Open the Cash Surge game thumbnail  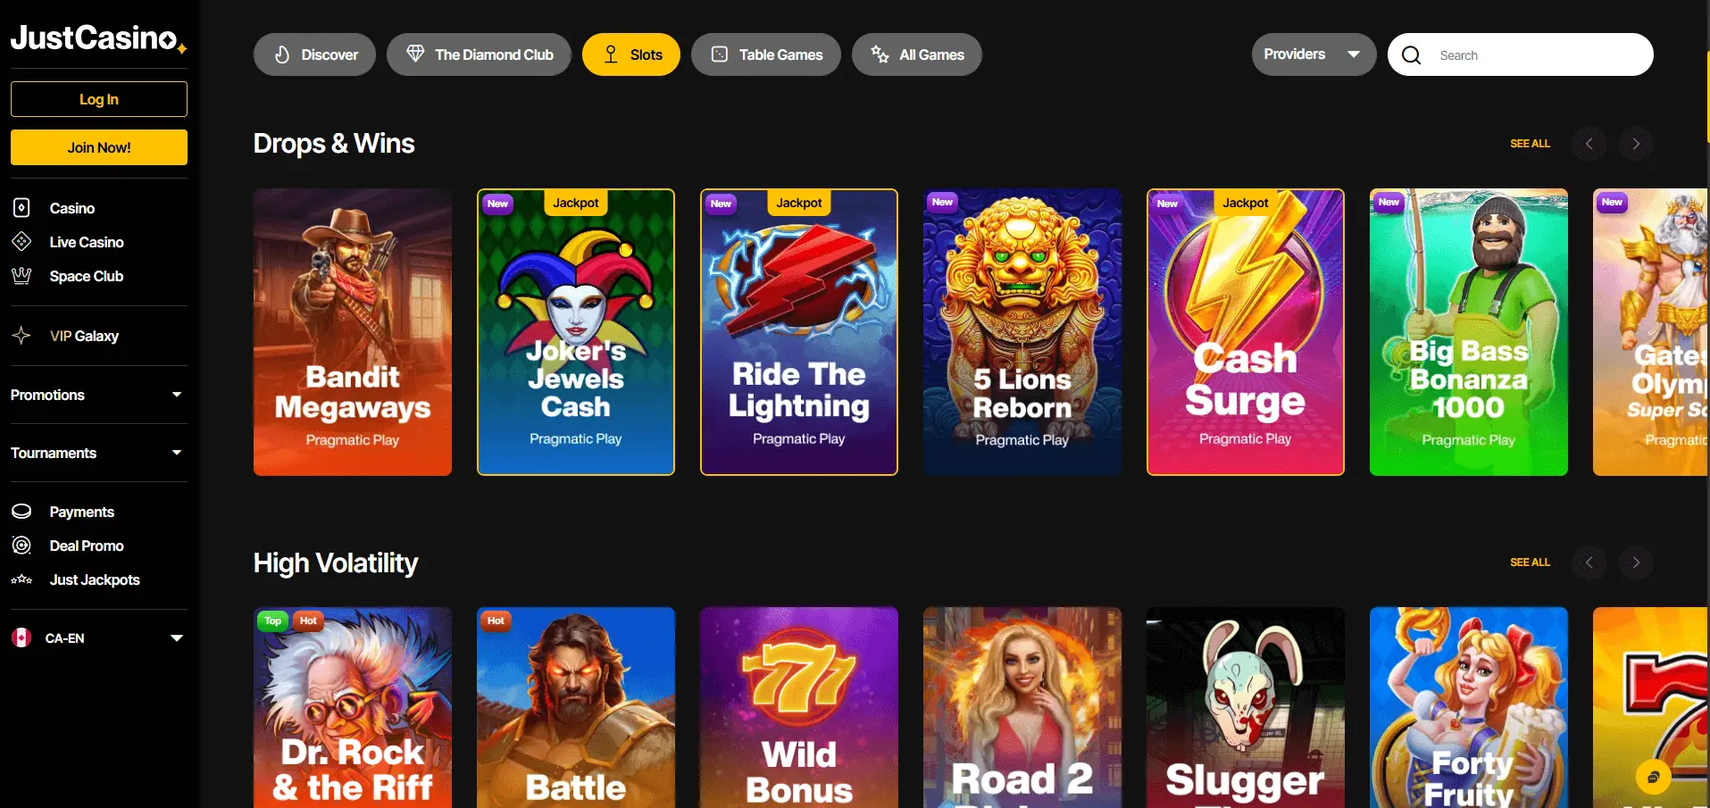point(1246,332)
